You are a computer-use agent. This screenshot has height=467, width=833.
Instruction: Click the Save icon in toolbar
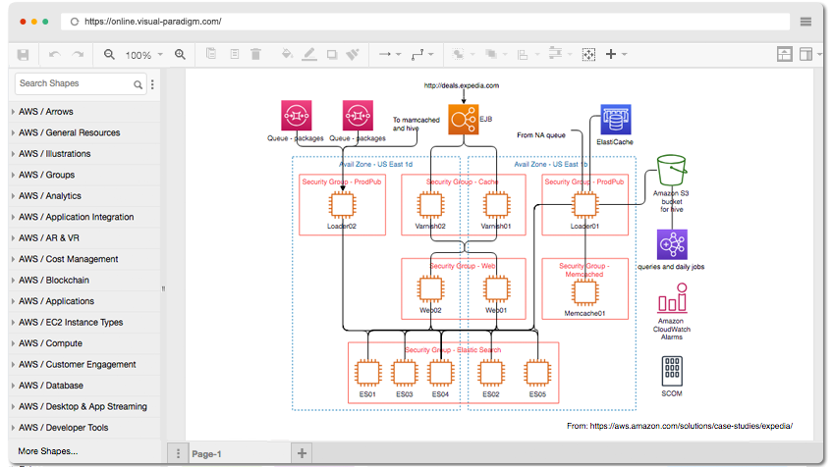click(23, 55)
